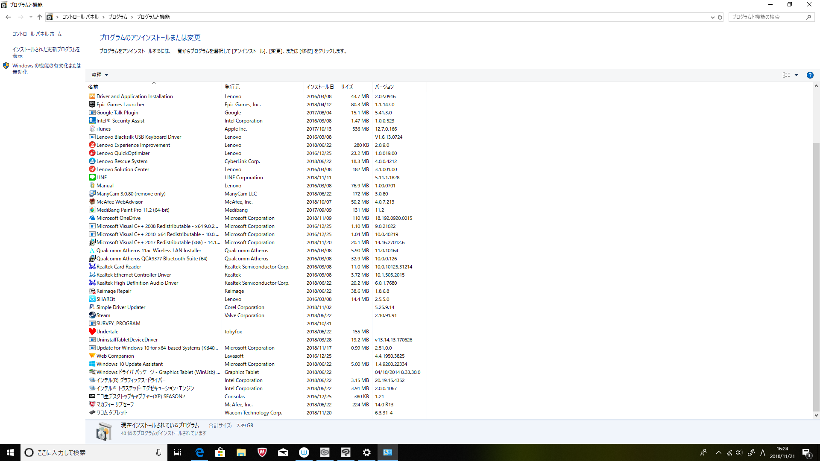The height and width of the screenshot is (461, 820).
Task: Sort by サイズ column header
Action: pyautogui.click(x=346, y=87)
